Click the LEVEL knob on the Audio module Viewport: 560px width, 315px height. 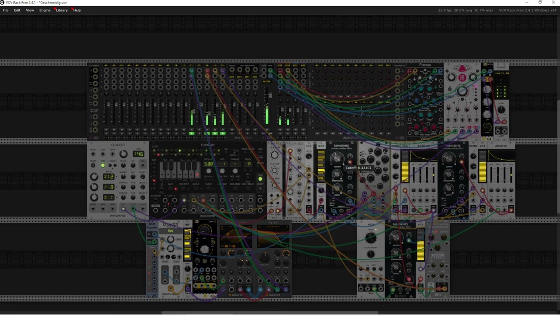point(501,110)
